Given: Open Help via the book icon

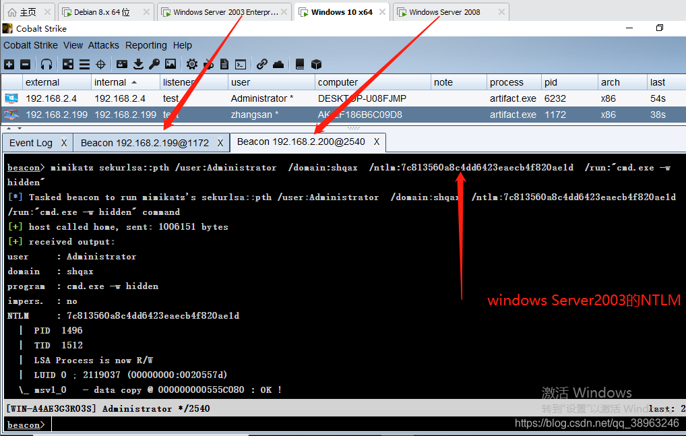Looking at the screenshot, I should click(300, 65).
